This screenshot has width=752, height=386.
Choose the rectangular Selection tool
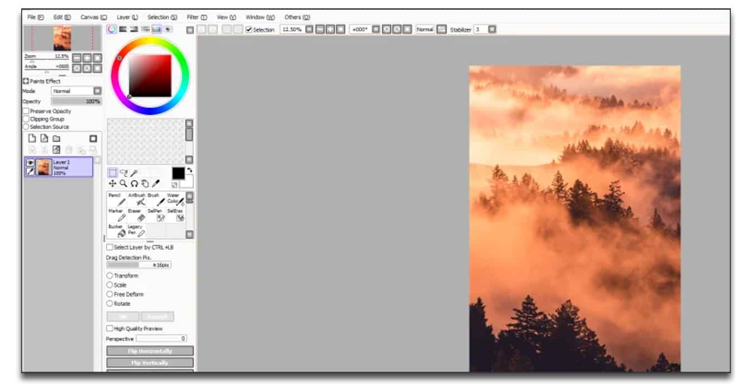pyautogui.click(x=112, y=173)
